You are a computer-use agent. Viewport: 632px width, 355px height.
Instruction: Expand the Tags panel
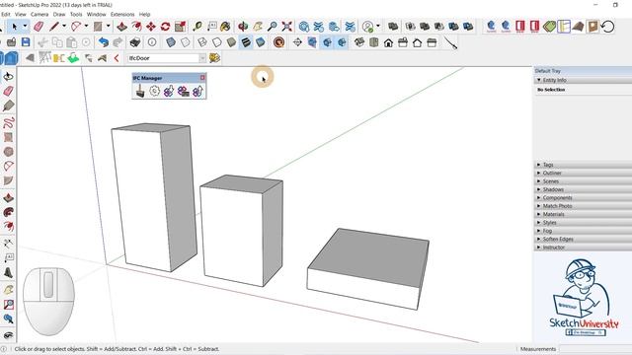(x=583, y=165)
